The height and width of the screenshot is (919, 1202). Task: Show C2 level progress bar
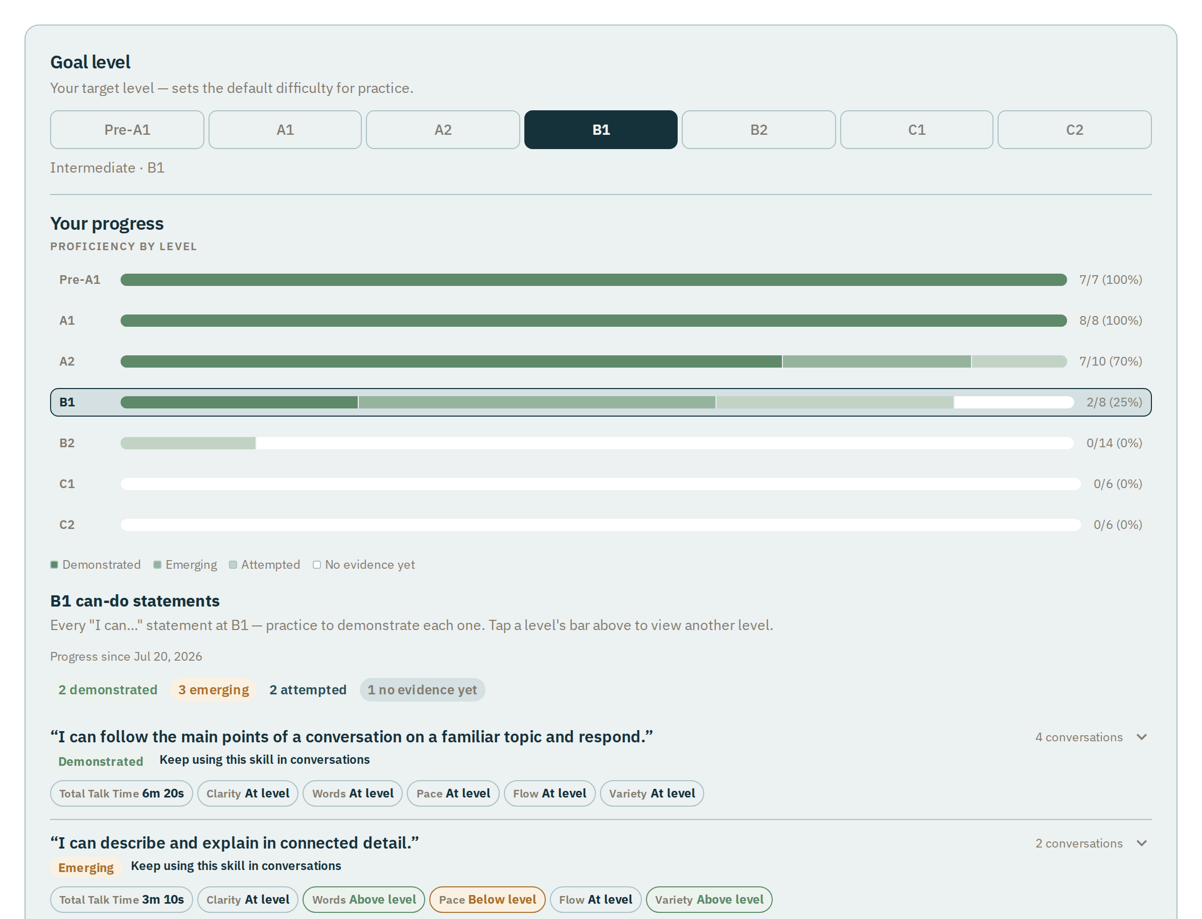pyautogui.click(x=600, y=525)
